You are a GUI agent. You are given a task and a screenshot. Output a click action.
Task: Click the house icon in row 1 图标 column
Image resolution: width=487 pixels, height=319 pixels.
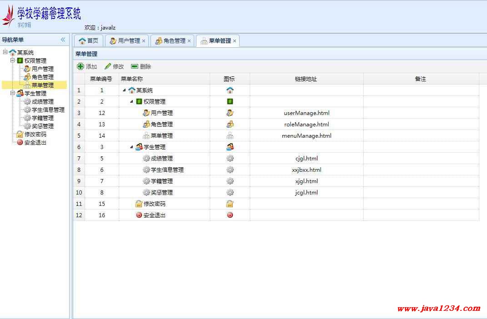[230, 90]
